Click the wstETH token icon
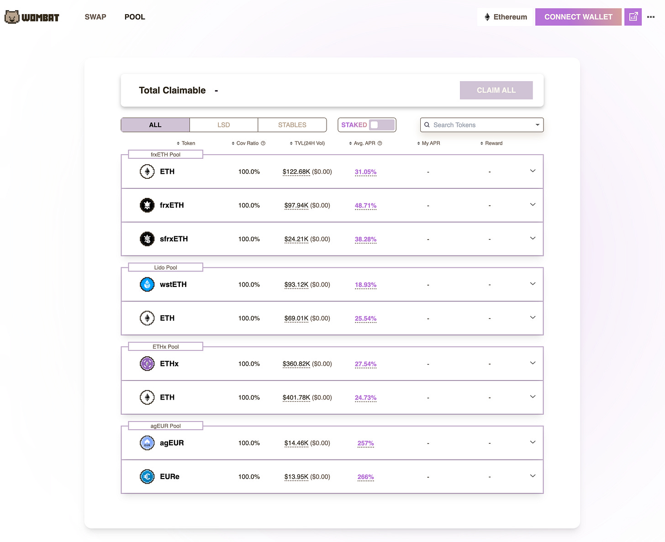This screenshot has height=542, width=665. tap(147, 285)
